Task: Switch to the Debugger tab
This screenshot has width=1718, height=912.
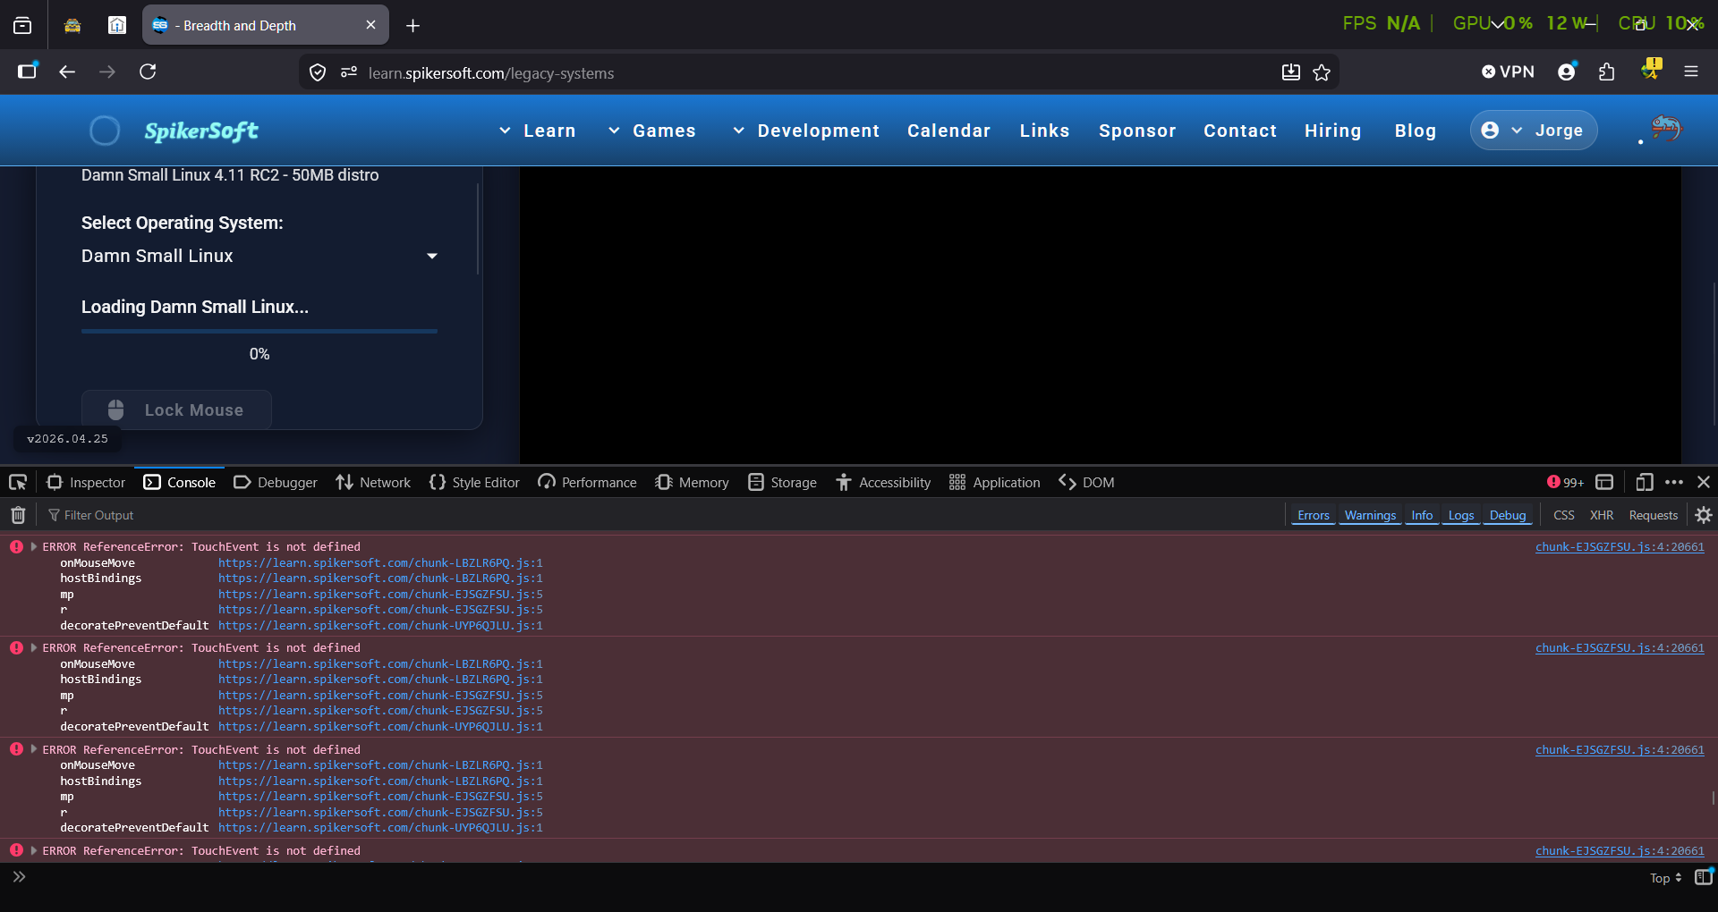Action: click(276, 483)
